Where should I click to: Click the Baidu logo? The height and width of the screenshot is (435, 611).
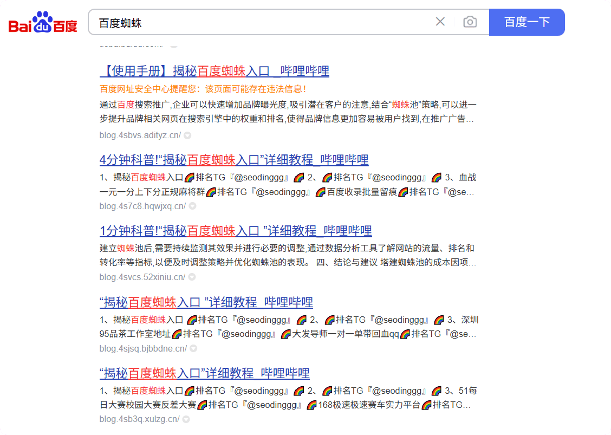pyautogui.click(x=42, y=22)
